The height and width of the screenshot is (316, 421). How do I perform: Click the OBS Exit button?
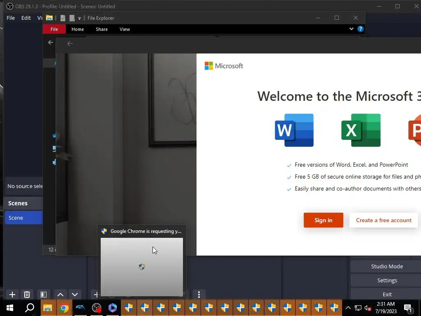click(x=386, y=294)
